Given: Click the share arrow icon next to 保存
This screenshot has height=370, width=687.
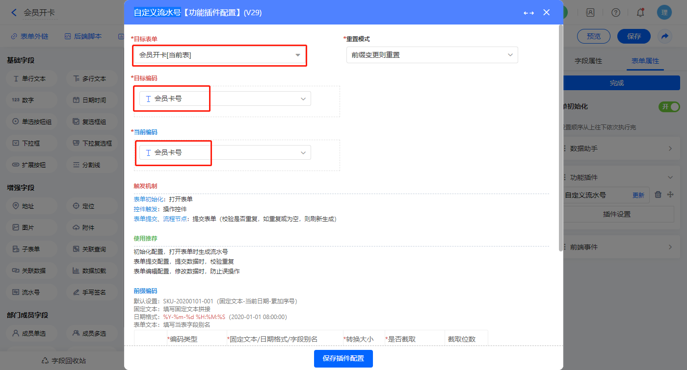Looking at the screenshot, I should 665,36.
